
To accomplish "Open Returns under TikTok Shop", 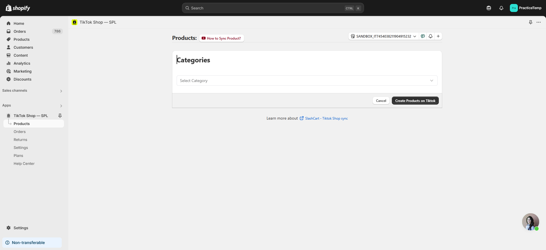I will (x=20, y=140).
